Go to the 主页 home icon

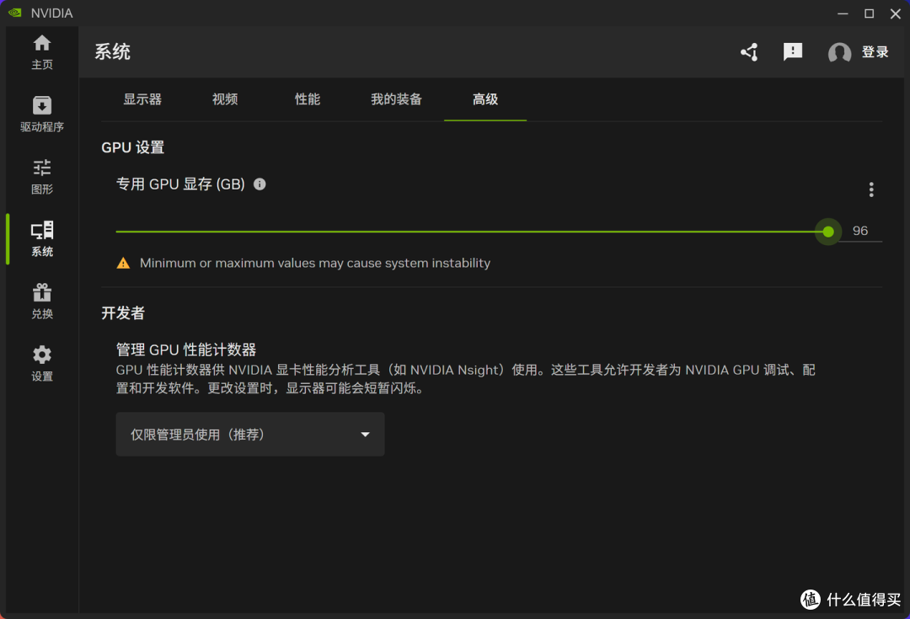(42, 44)
